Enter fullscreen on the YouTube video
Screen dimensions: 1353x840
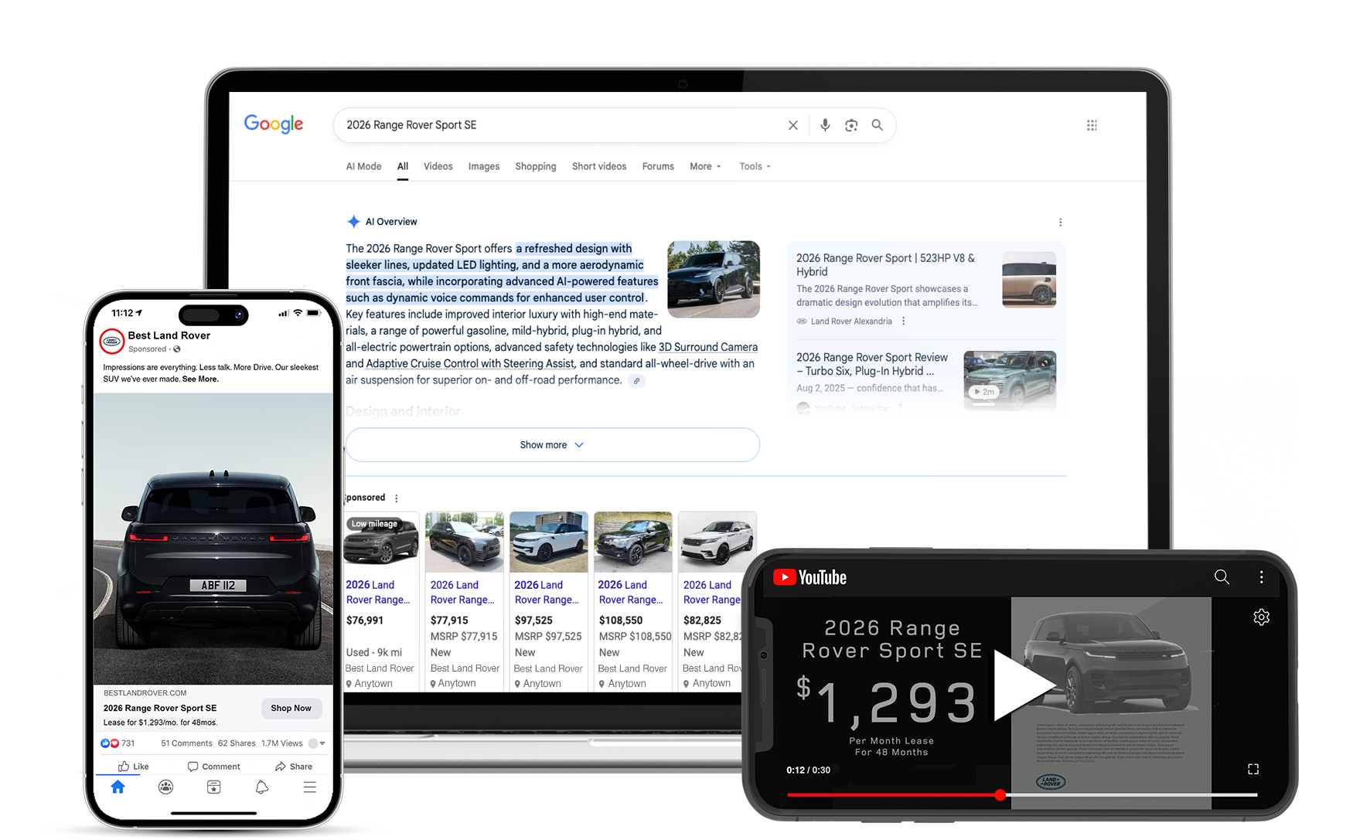(x=1253, y=769)
